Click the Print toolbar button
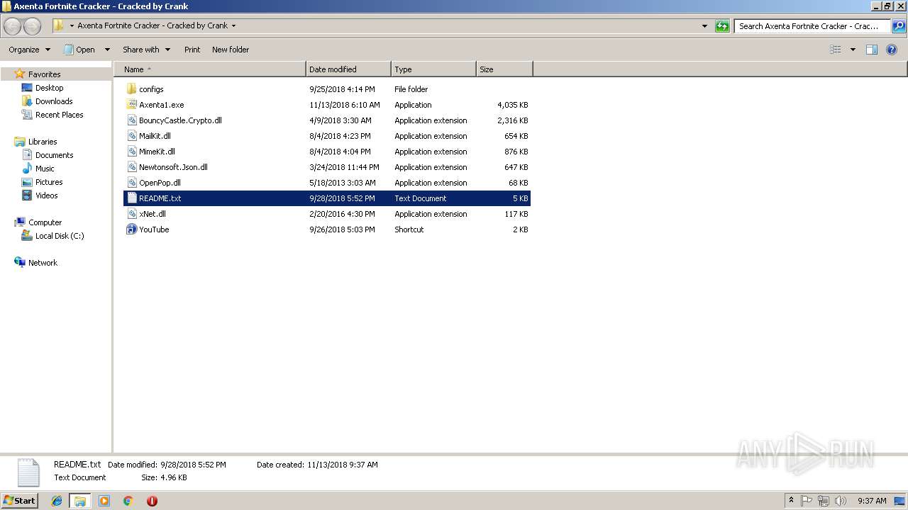This screenshot has height=510, width=908. (x=192, y=50)
